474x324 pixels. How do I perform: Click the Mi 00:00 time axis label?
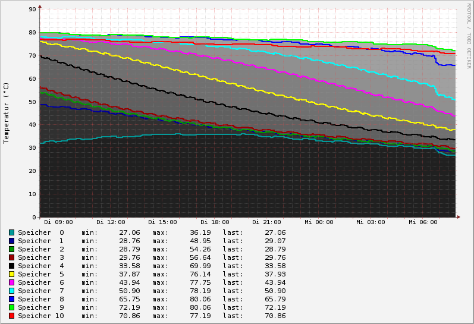pyautogui.click(x=319, y=222)
